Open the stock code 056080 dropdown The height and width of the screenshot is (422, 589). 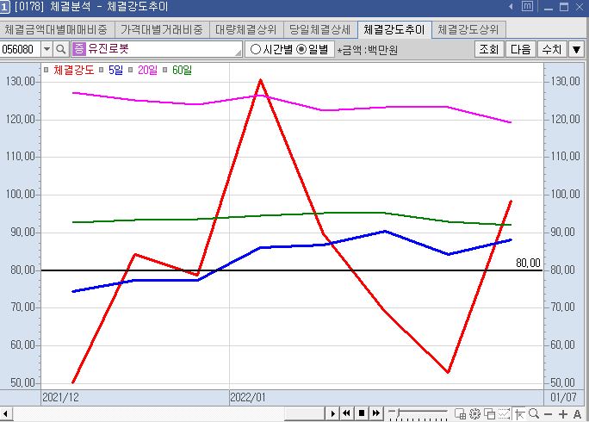coord(46,49)
